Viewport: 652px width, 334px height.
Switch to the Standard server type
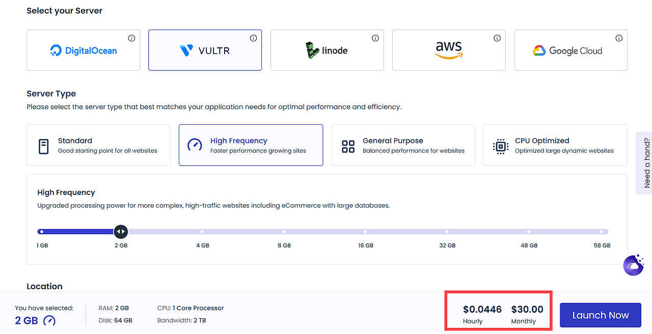point(98,145)
